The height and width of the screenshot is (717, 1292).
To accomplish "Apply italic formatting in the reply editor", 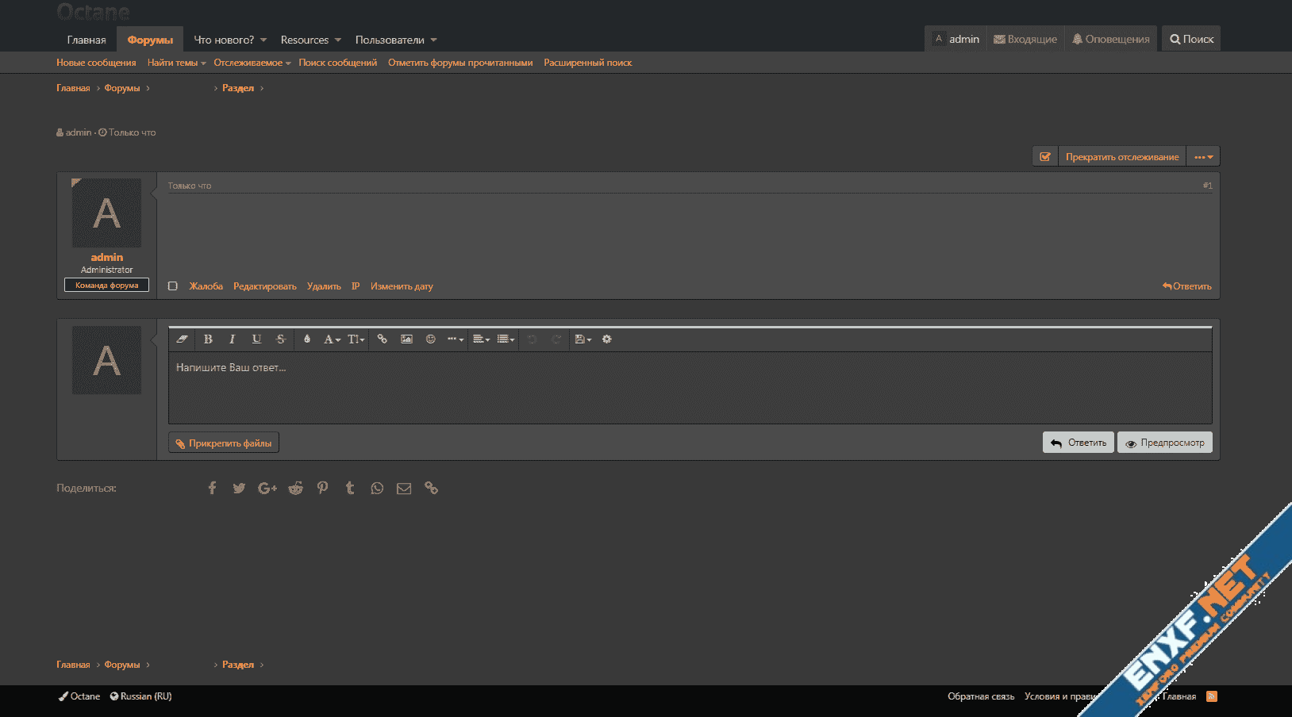I will click(x=232, y=339).
